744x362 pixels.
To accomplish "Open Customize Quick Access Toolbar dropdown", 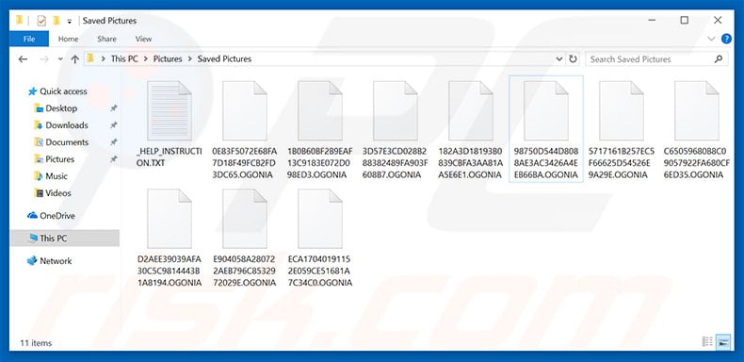I will (70, 22).
